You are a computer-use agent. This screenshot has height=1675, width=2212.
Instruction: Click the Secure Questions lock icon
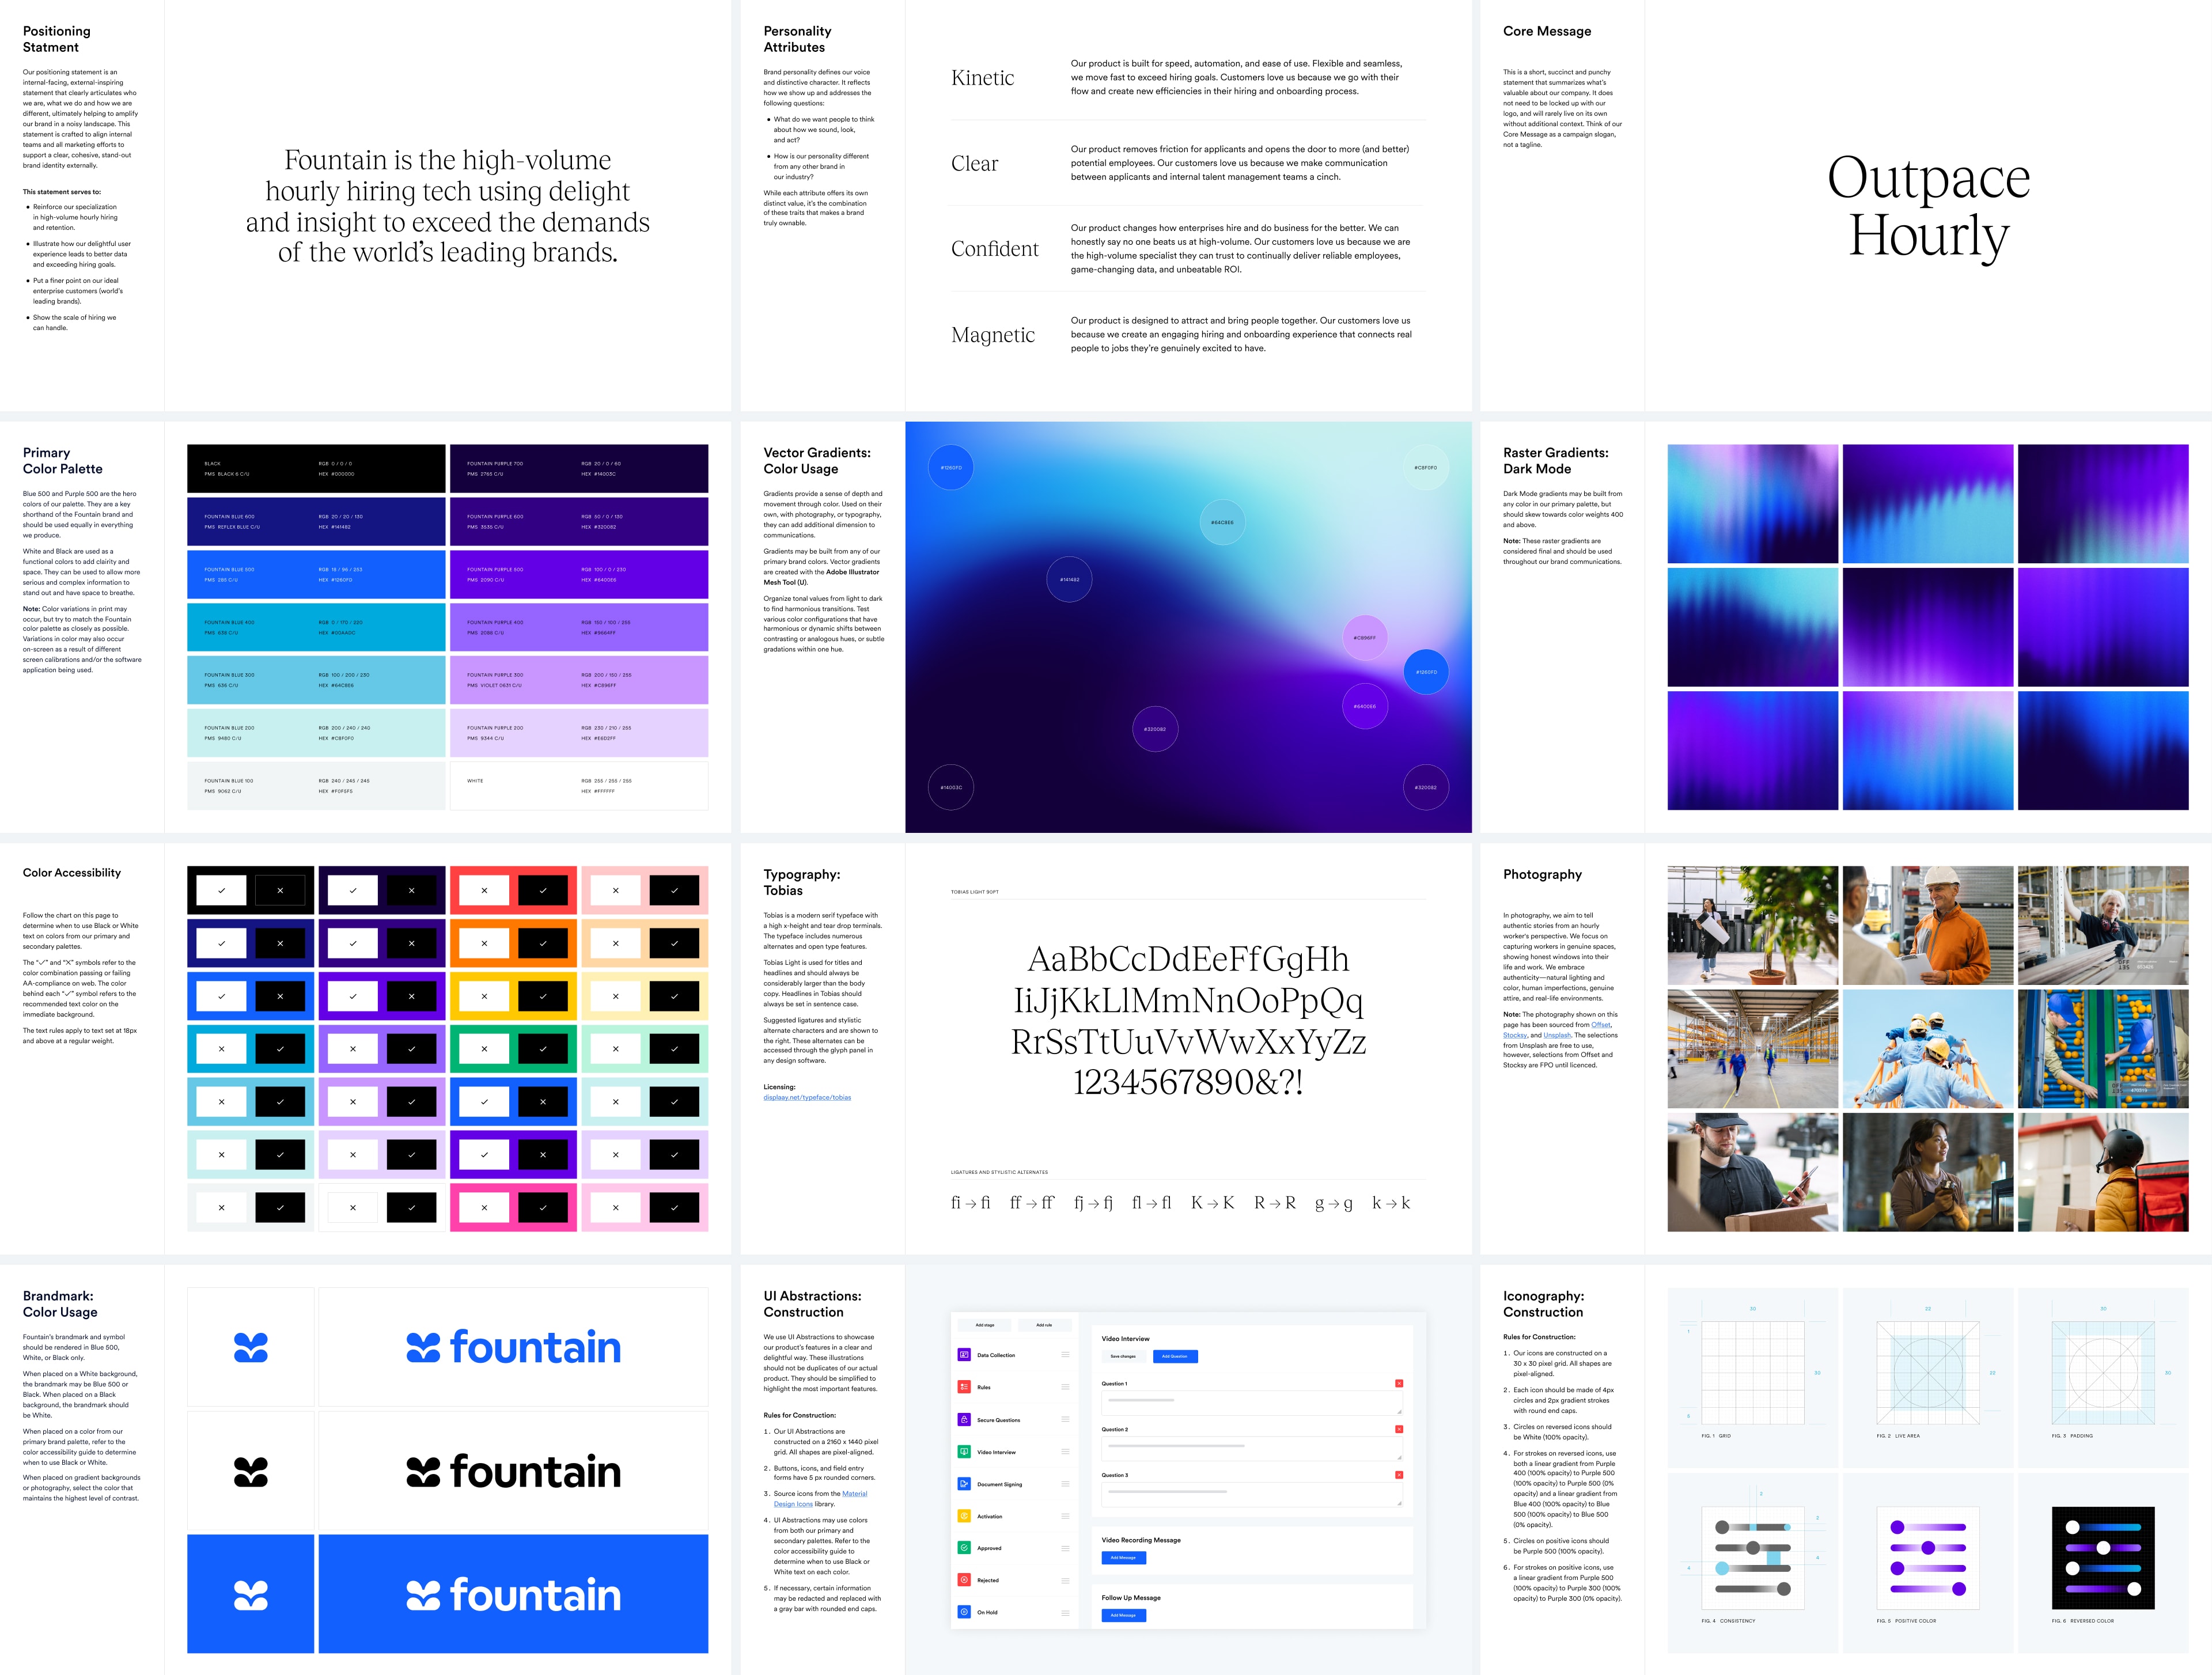pyautogui.click(x=964, y=1420)
